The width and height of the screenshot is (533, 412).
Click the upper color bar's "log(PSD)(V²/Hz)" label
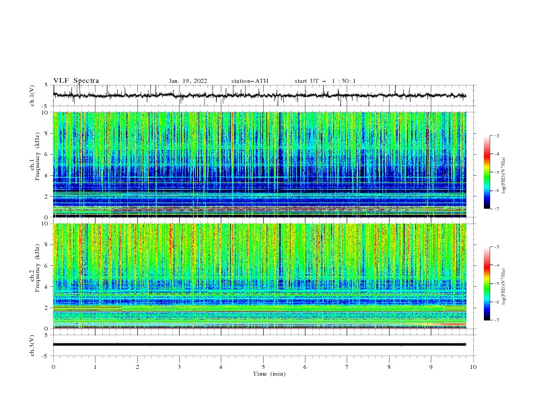504,176
